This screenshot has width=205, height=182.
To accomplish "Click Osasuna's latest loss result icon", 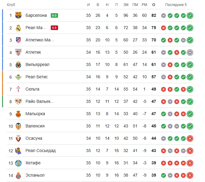I will pyautogui.click(x=190, y=139).
